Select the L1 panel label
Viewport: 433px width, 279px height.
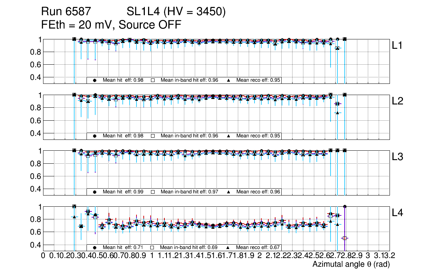[x=398, y=46]
